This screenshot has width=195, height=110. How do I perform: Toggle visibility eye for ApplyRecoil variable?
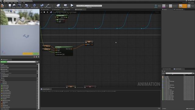tap(37, 102)
